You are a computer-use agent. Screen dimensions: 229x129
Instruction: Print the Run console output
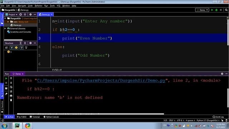point(11,96)
